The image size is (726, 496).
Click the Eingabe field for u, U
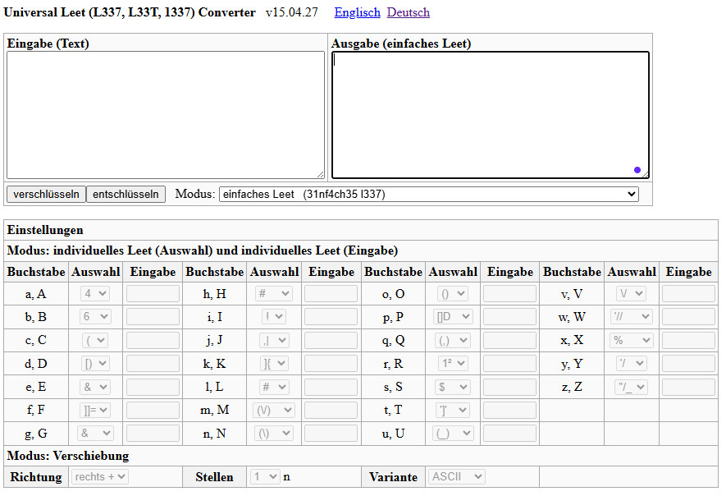(509, 434)
